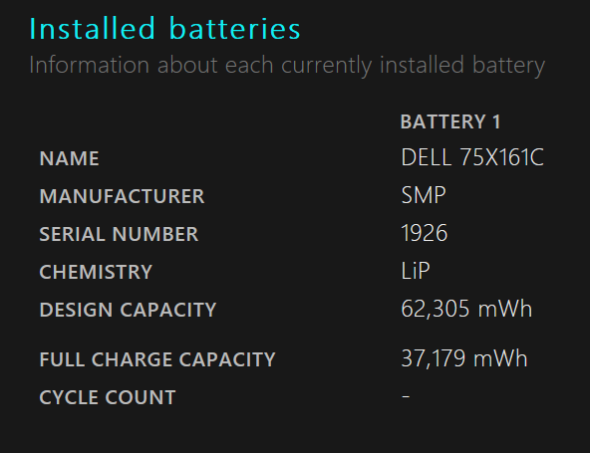Click the SERIAL NUMBER label

click(x=119, y=234)
